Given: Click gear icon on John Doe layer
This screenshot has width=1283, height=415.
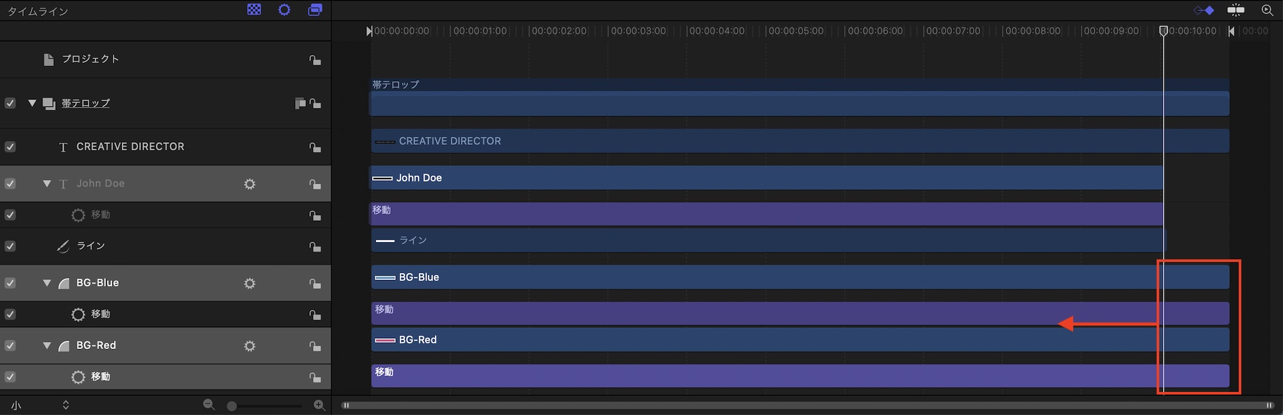Looking at the screenshot, I should click(250, 184).
